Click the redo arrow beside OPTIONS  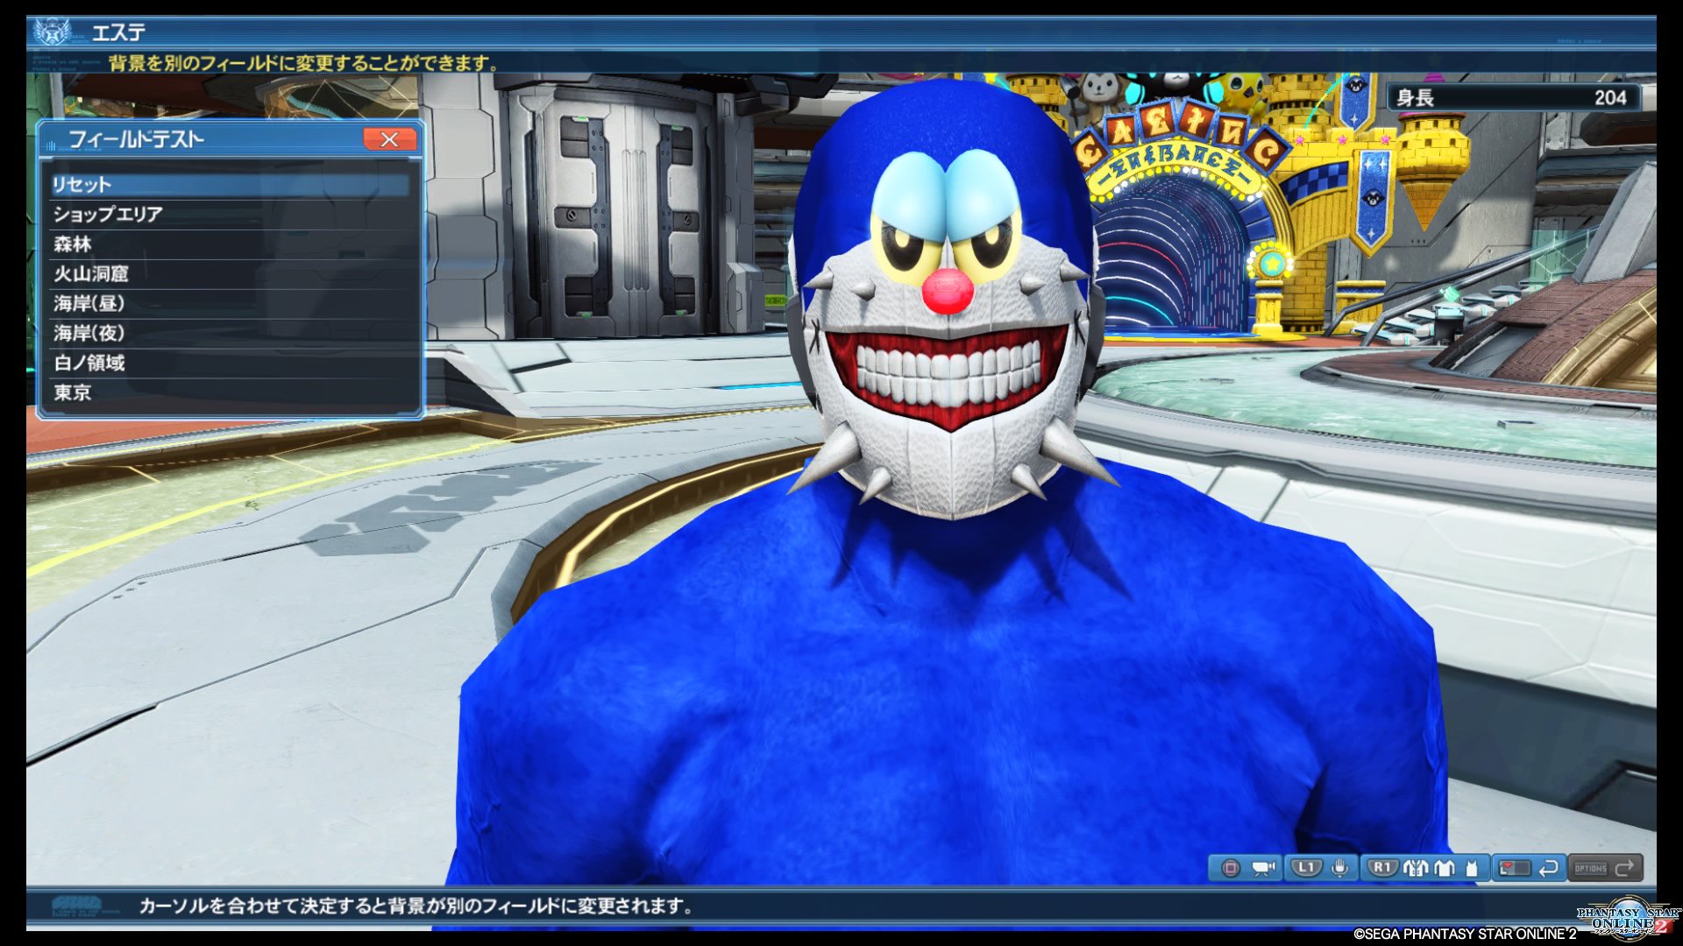coord(1624,868)
